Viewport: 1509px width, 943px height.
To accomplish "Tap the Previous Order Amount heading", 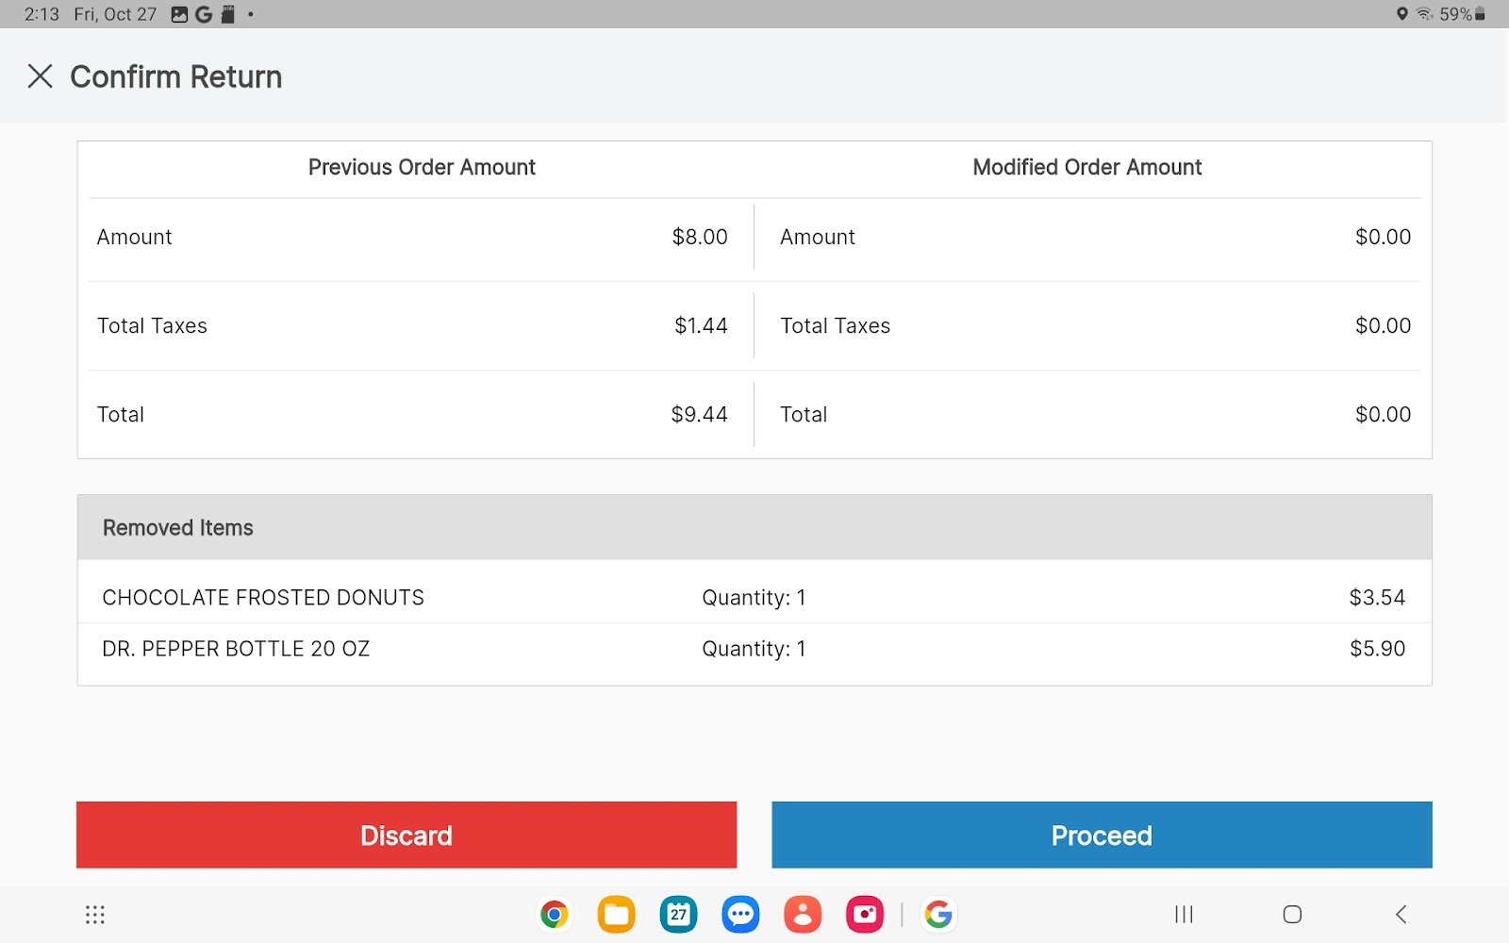I will 422,168.
